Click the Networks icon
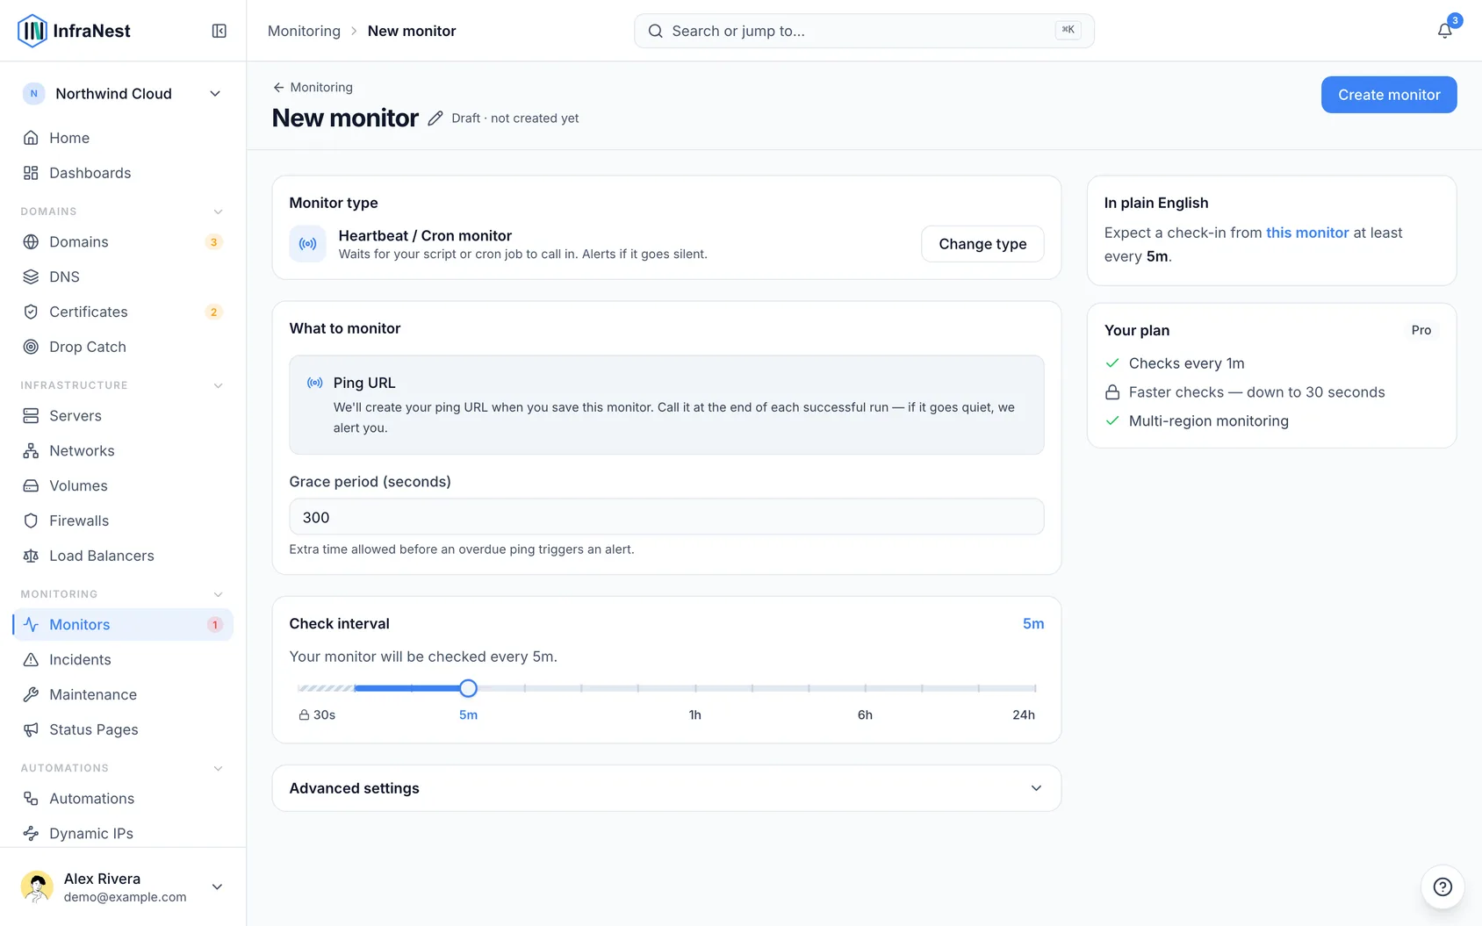 31,450
